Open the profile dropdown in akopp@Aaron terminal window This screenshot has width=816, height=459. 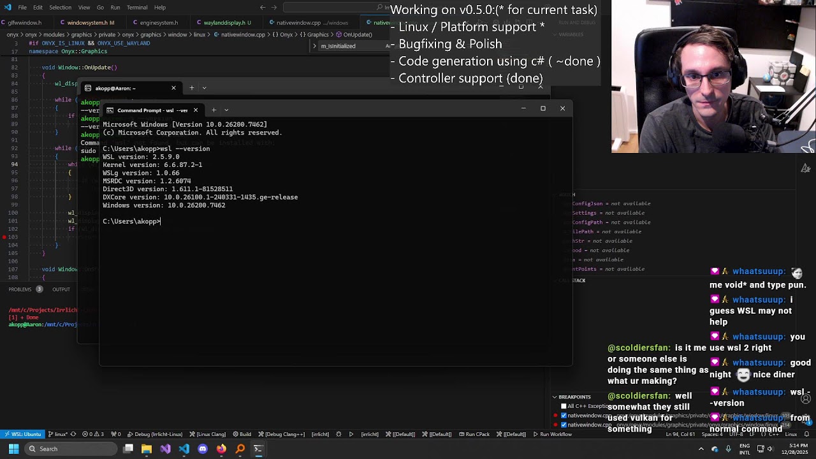204,88
